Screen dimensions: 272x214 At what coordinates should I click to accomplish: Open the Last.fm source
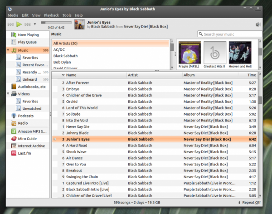tap(25, 154)
